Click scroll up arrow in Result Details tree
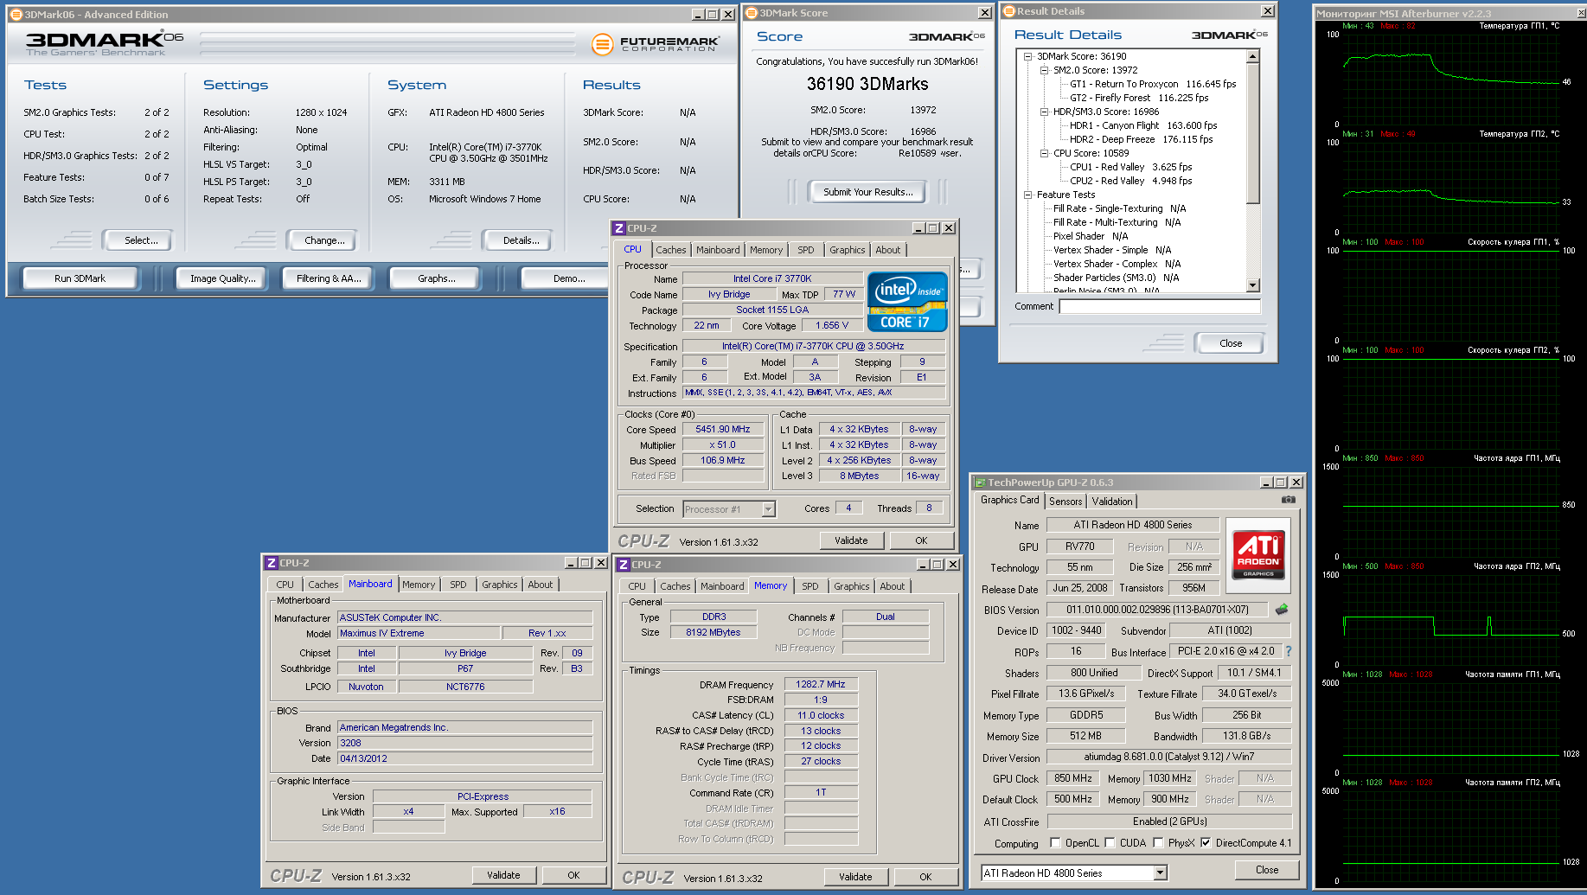1587x895 pixels. click(1252, 56)
